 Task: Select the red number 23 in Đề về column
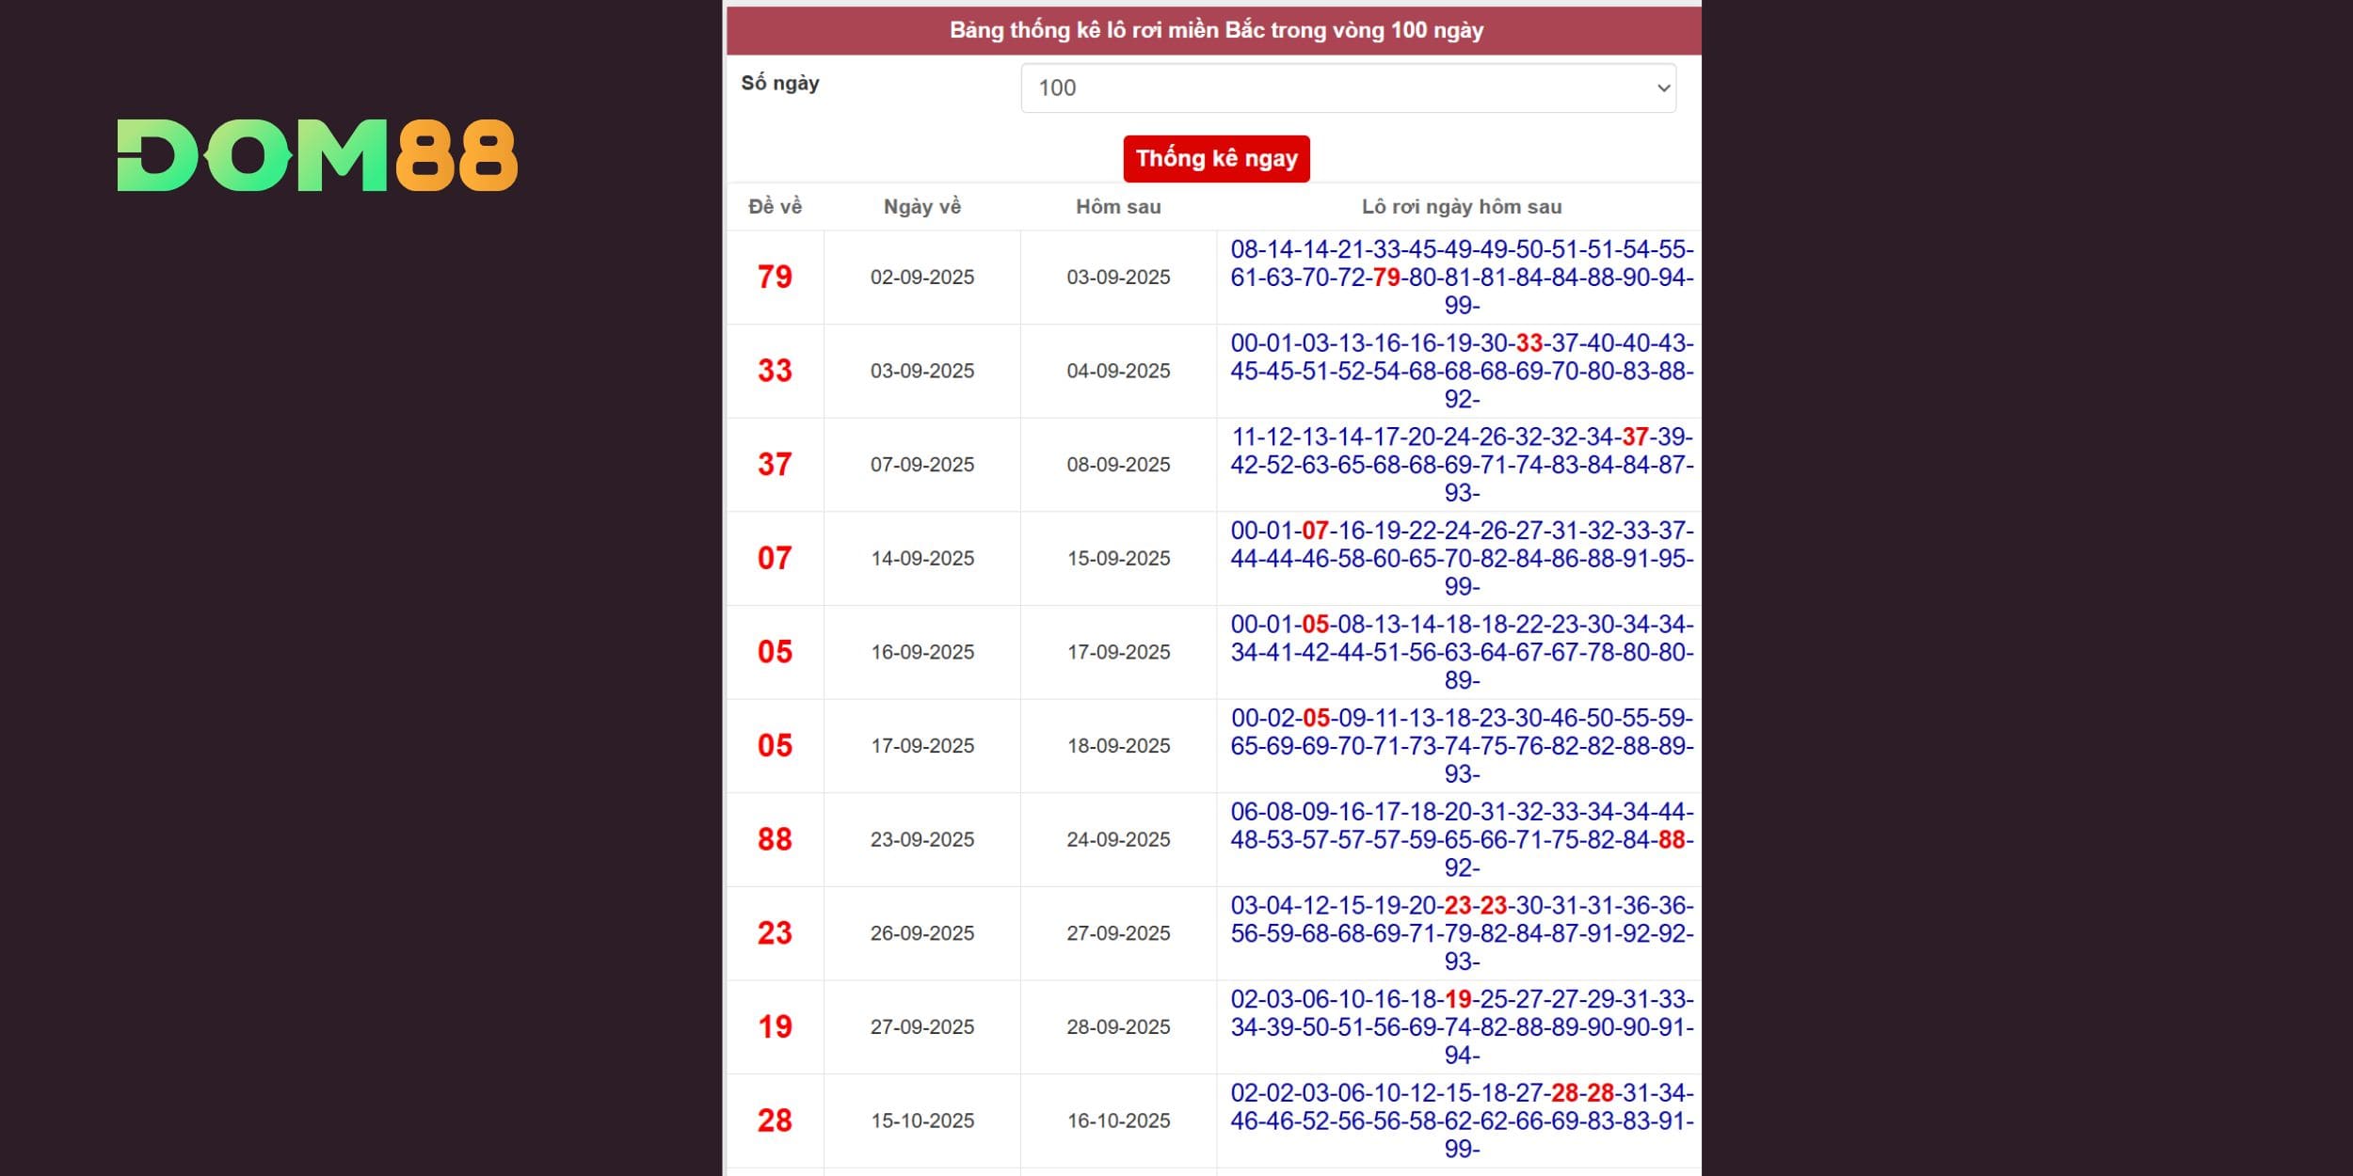775,933
